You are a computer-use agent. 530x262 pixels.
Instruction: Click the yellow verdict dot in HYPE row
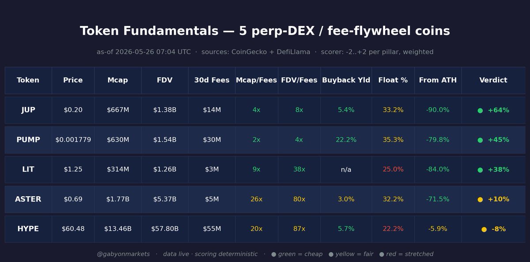coord(484,229)
